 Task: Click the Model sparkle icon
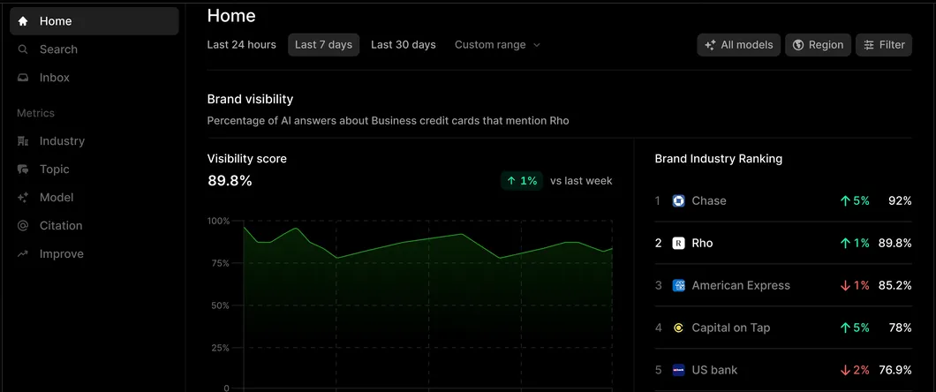(23, 198)
